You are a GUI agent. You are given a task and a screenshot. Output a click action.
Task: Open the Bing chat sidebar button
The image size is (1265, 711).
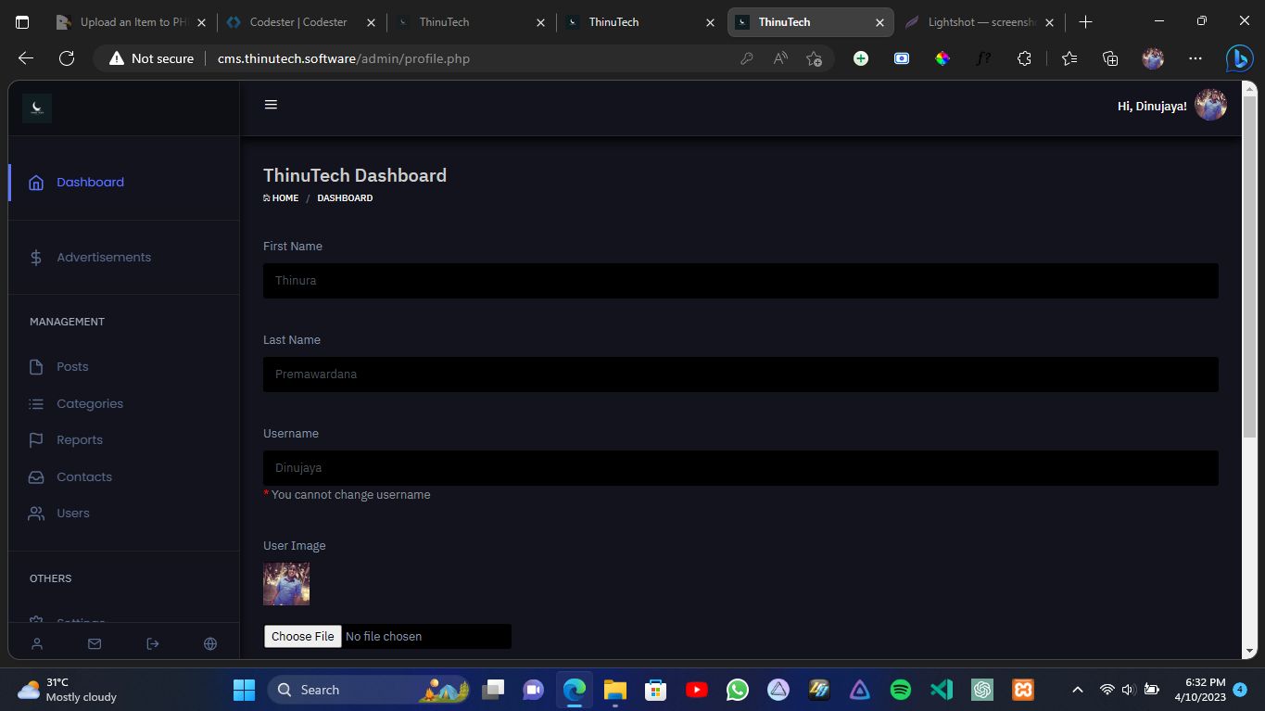(x=1239, y=58)
